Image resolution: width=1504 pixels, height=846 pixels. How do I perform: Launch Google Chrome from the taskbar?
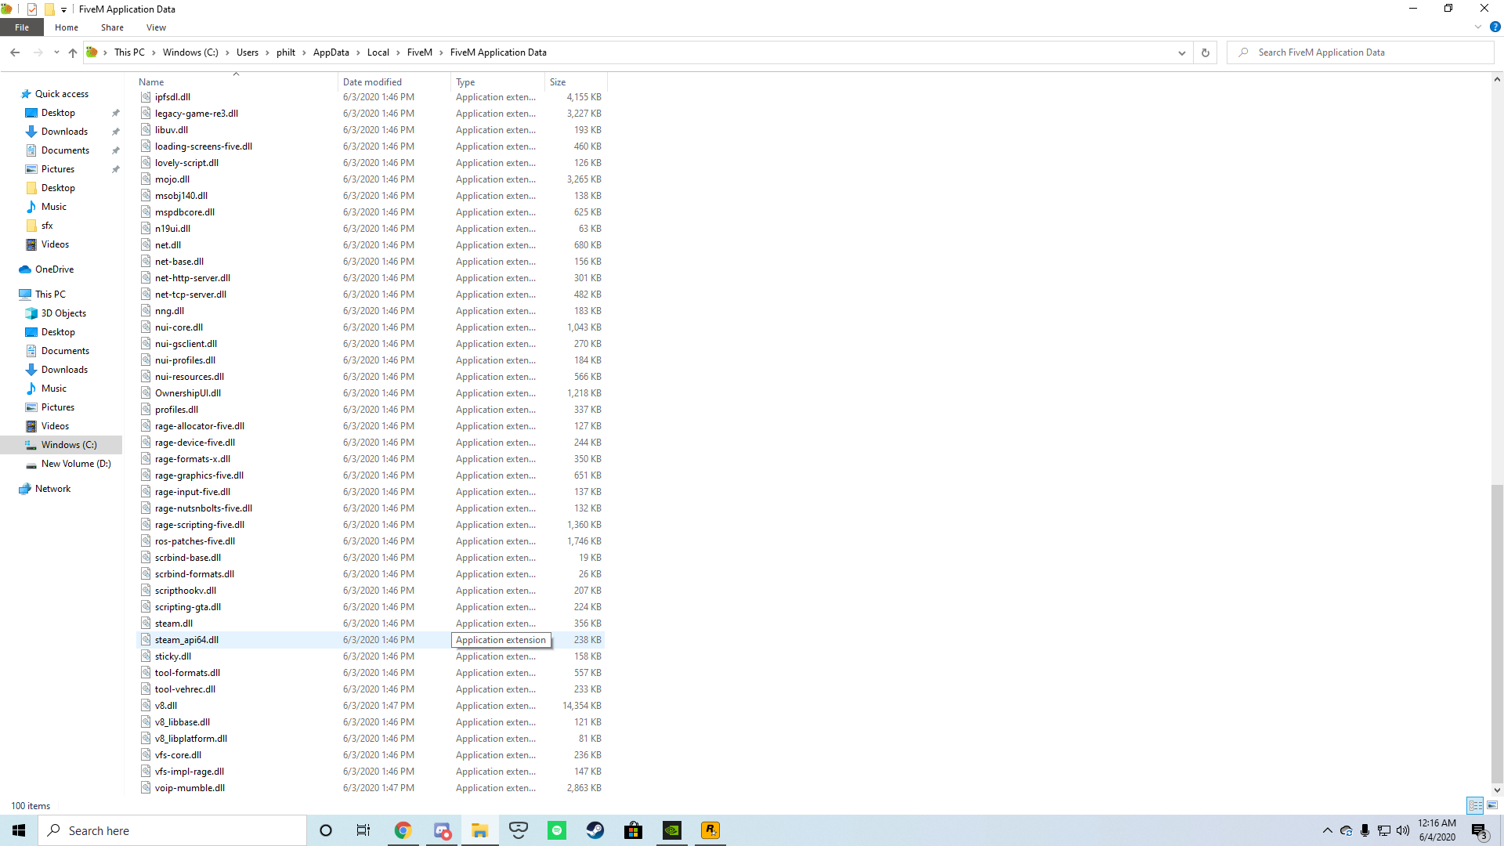point(403,830)
